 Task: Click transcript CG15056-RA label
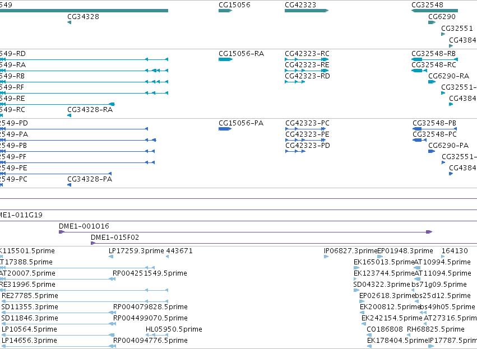point(241,54)
